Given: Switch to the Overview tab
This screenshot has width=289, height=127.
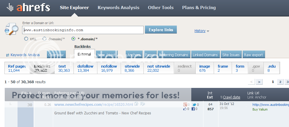Looking at the screenshot, I should [56, 54].
